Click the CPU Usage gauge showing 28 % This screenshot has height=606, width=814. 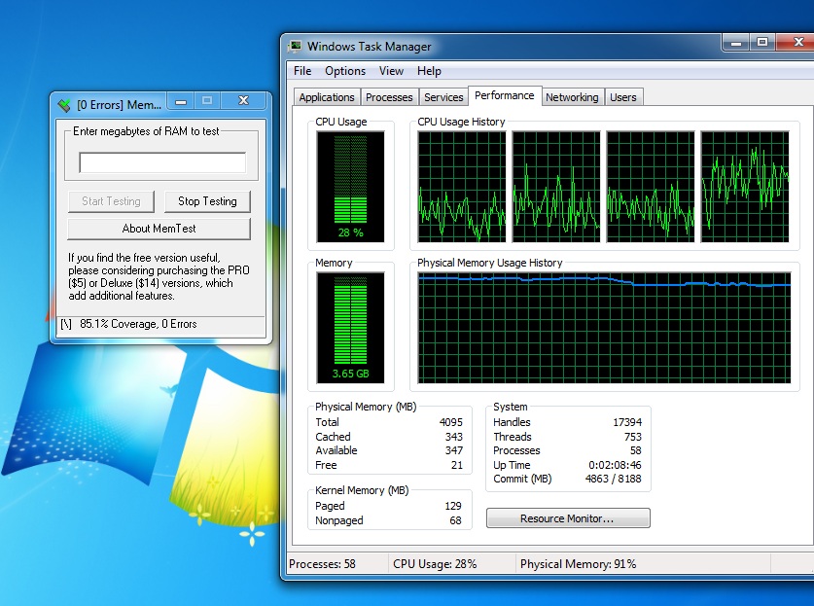pos(350,186)
